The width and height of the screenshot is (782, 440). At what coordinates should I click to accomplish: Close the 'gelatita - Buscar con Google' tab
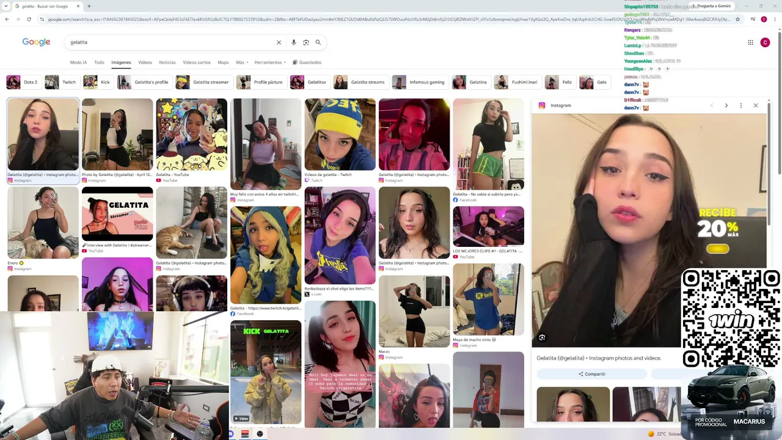coord(78,6)
